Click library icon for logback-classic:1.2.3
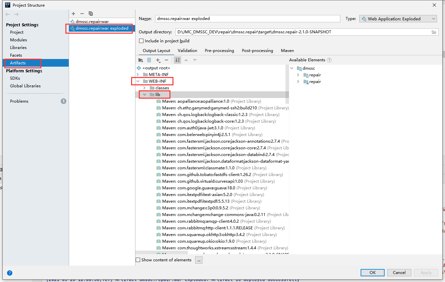445x282 pixels. (x=159, y=115)
